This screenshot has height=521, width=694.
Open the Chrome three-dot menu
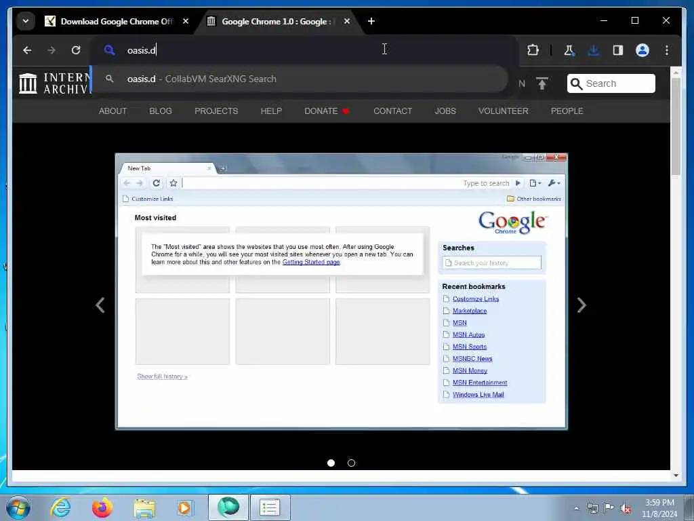(667, 50)
